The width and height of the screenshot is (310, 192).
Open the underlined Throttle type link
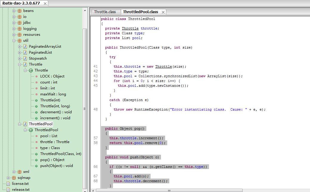click(x=130, y=29)
